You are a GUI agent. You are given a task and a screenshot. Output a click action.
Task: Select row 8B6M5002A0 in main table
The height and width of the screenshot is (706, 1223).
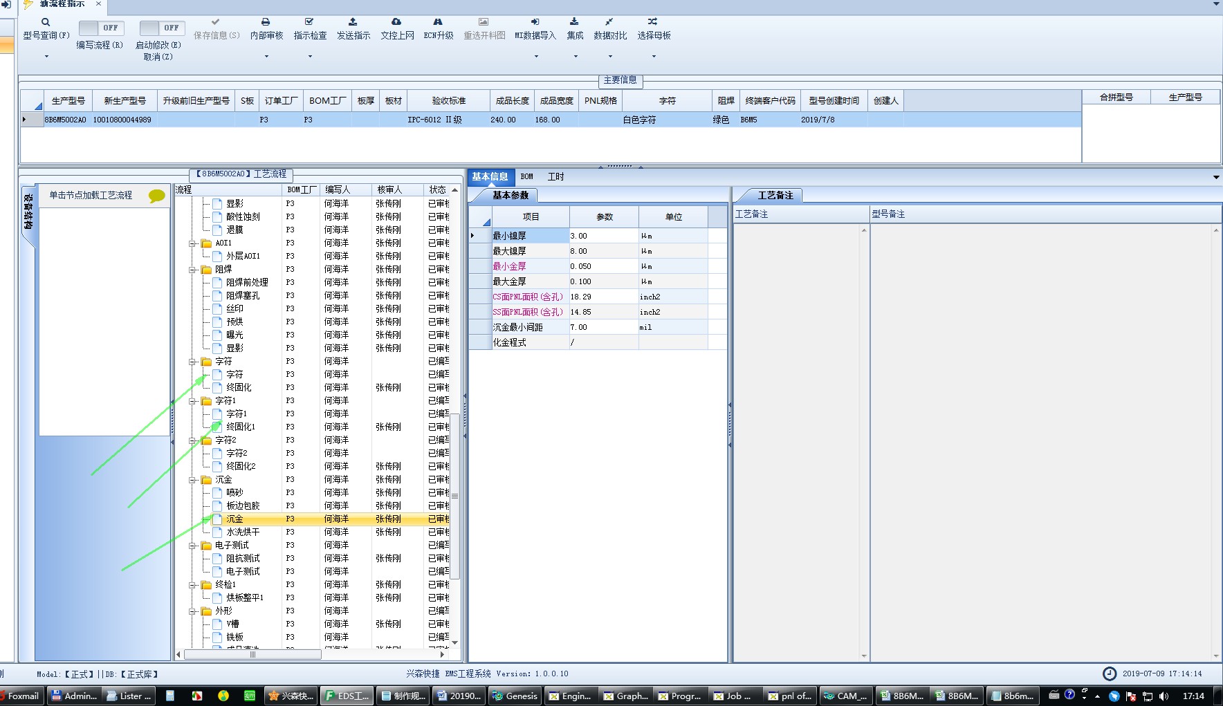tap(551, 120)
